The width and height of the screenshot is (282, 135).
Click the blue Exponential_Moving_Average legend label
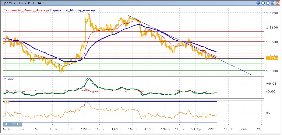73,10
